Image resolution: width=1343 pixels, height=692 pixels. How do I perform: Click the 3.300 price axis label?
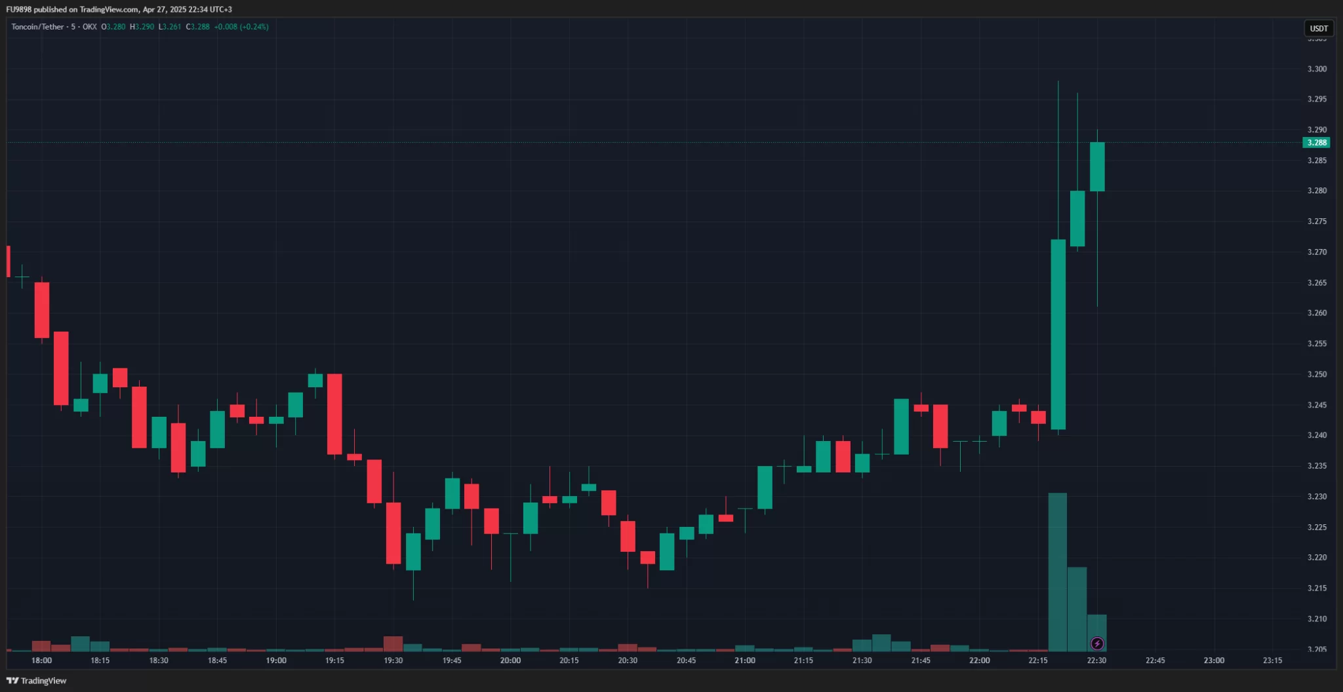tap(1317, 69)
